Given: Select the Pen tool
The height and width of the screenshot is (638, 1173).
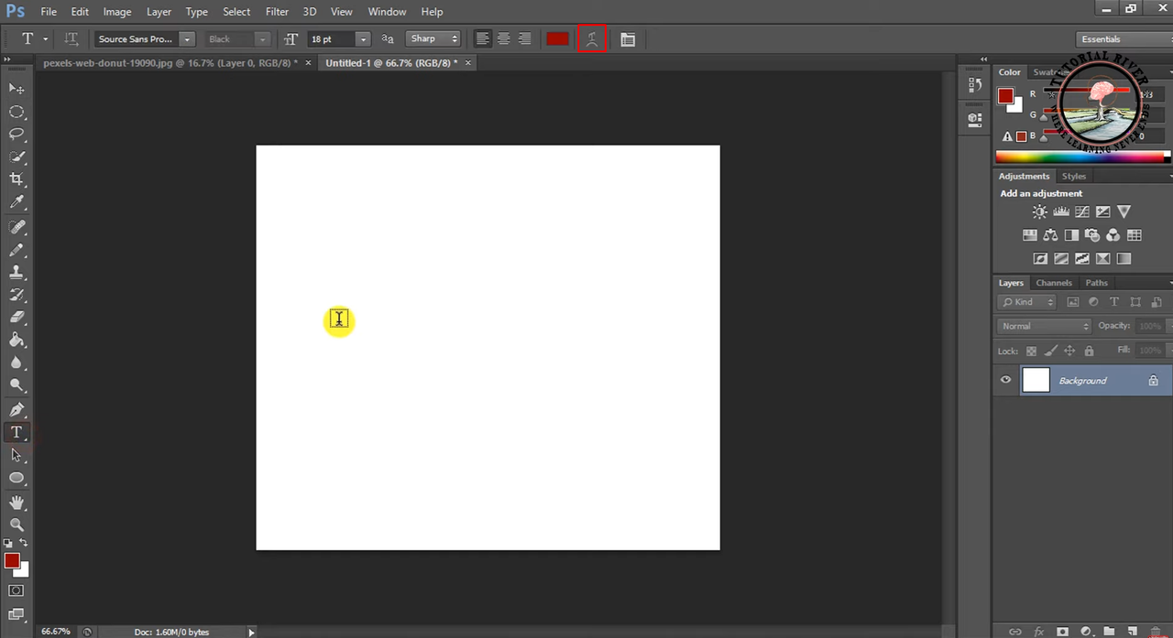Looking at the screenshot, I should pos(16,409).
